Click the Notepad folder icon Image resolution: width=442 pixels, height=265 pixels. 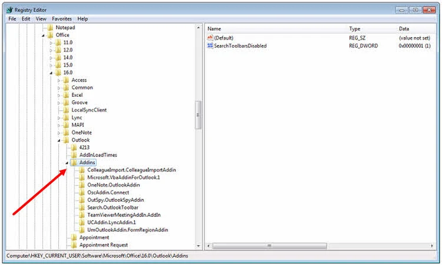point(50,27)
